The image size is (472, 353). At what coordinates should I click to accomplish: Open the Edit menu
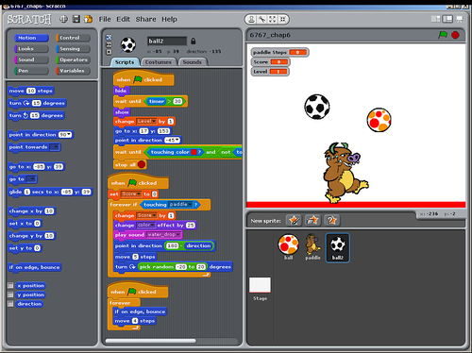pyautogui.click(x=123, y=19)
